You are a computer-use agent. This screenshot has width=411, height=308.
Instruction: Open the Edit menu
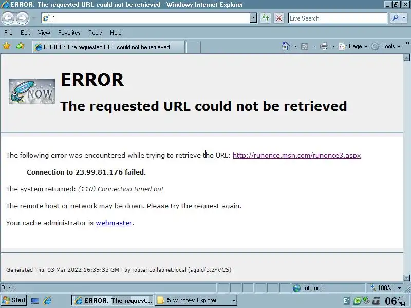25,33
